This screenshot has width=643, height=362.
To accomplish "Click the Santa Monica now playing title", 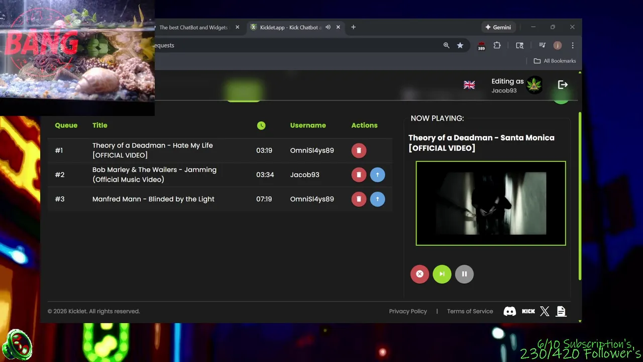I will [481, 143].
